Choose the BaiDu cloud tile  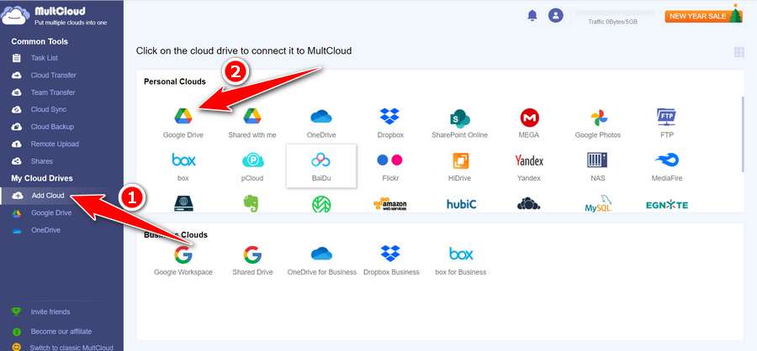321,166
